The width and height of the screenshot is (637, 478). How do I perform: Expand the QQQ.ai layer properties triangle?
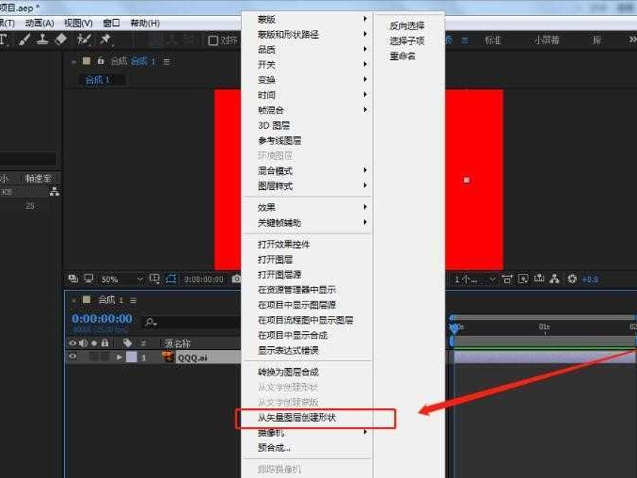click(119, 358)
